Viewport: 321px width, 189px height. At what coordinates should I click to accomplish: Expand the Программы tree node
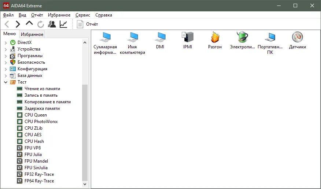tap(6, 56)
